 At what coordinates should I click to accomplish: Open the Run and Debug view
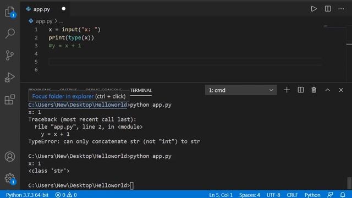10,77
